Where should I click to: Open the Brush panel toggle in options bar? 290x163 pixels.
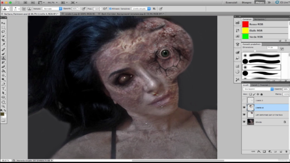[x=24, y=9]
